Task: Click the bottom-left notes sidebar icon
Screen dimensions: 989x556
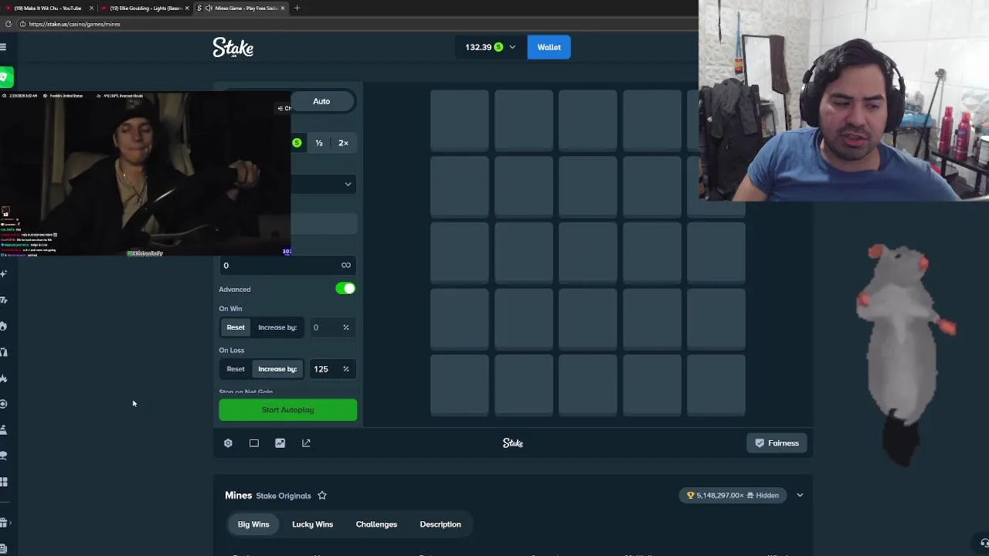Action: click(4, 549)
